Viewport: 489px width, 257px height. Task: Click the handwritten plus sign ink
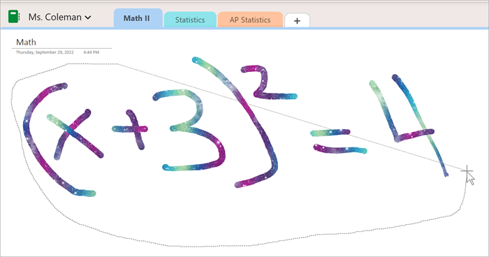[x=130, y=129]
